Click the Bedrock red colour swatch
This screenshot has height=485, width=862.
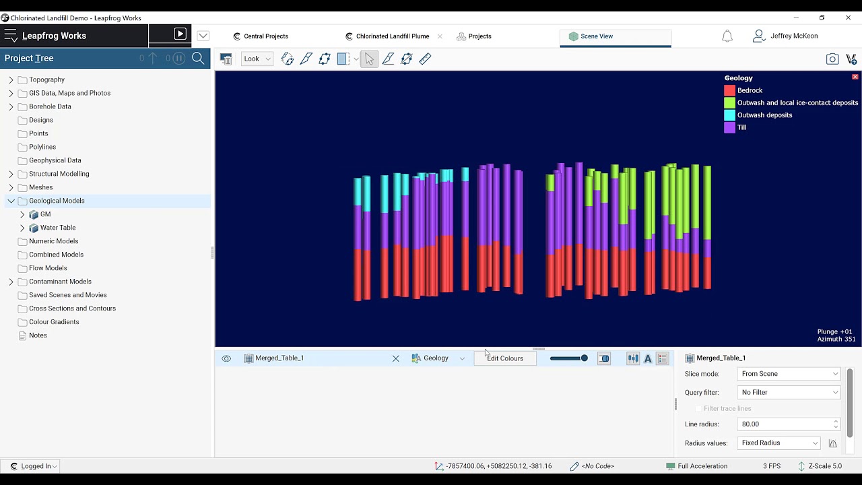click(729, 90)
